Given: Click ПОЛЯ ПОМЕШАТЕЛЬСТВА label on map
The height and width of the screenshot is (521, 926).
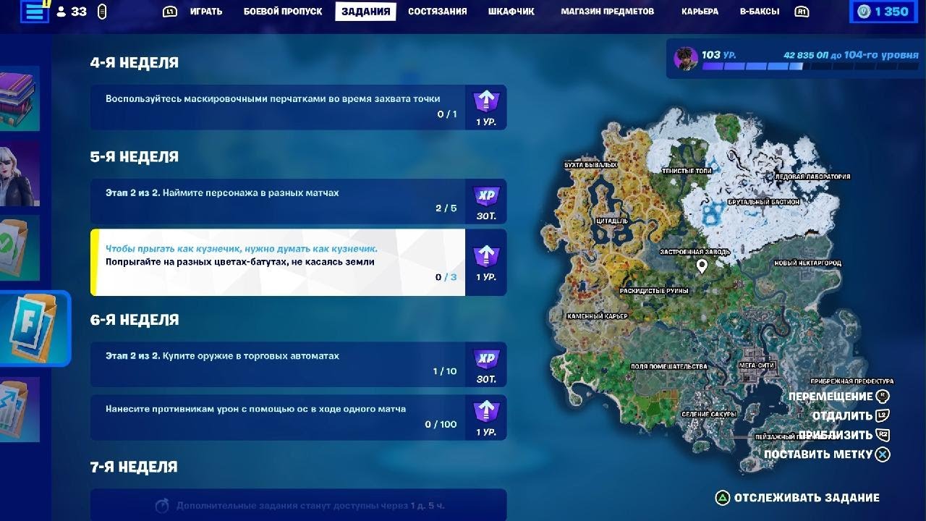Looking at the screenshot, I should 668,366.
